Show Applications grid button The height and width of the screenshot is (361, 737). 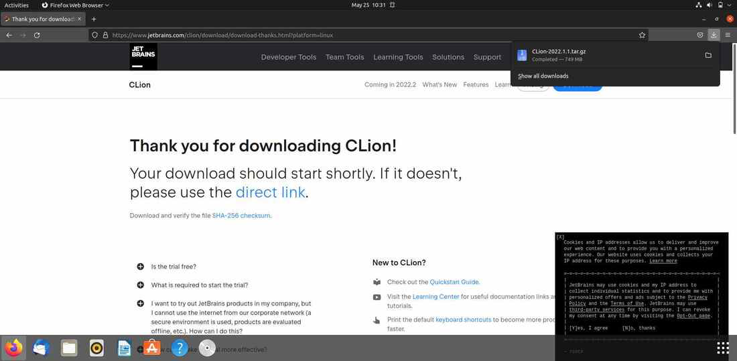[723, 348]
